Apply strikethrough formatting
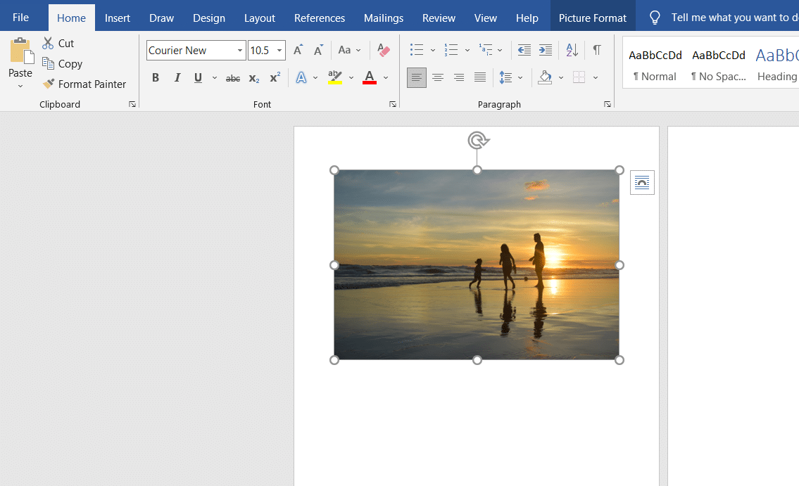 pyautogui.click(x=233, y=78)
